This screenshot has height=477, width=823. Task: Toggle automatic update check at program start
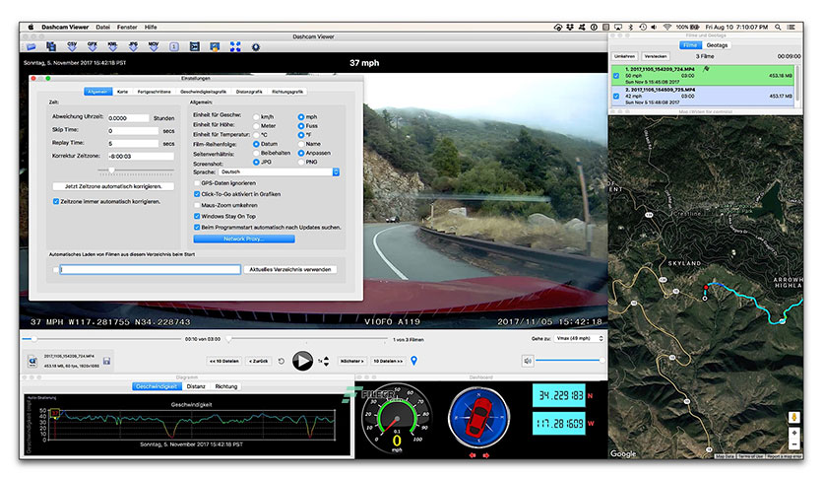[x=197, y=227]
